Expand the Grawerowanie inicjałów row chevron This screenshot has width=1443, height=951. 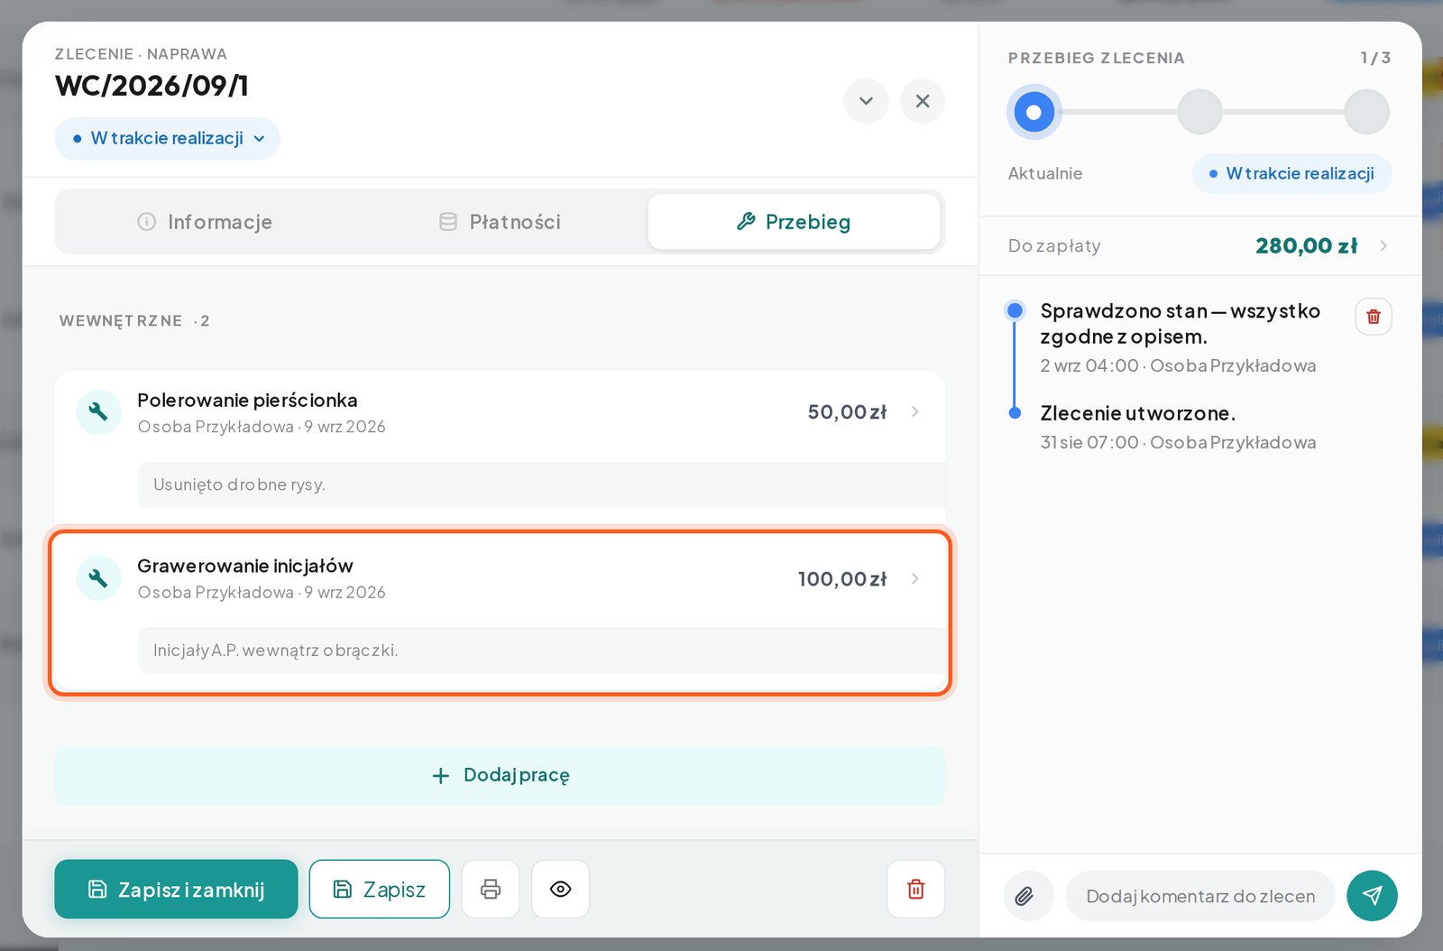tap(915, 578)
